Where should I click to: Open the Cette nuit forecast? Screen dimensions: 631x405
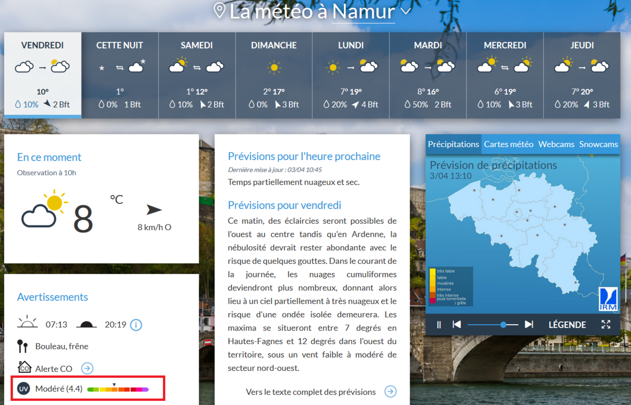(120, 75)
